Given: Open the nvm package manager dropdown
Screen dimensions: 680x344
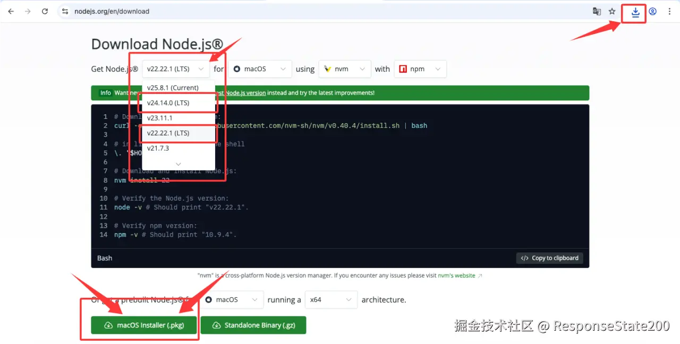Looking at the screenshot, I should click(x=345, y=69).
